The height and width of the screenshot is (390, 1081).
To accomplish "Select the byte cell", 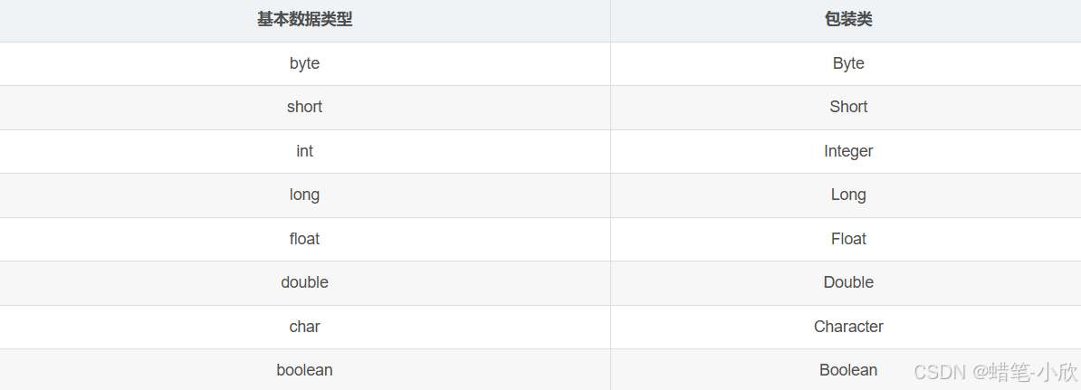I will click(304, 63).
